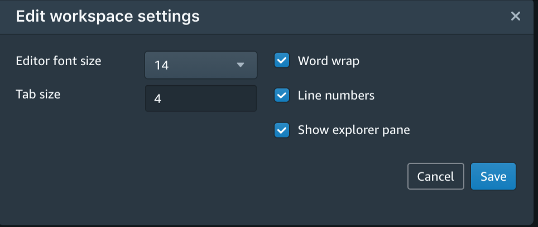538x227 pixels.
Task: Click the Word wrap label text
Action: tap(328, 61)
